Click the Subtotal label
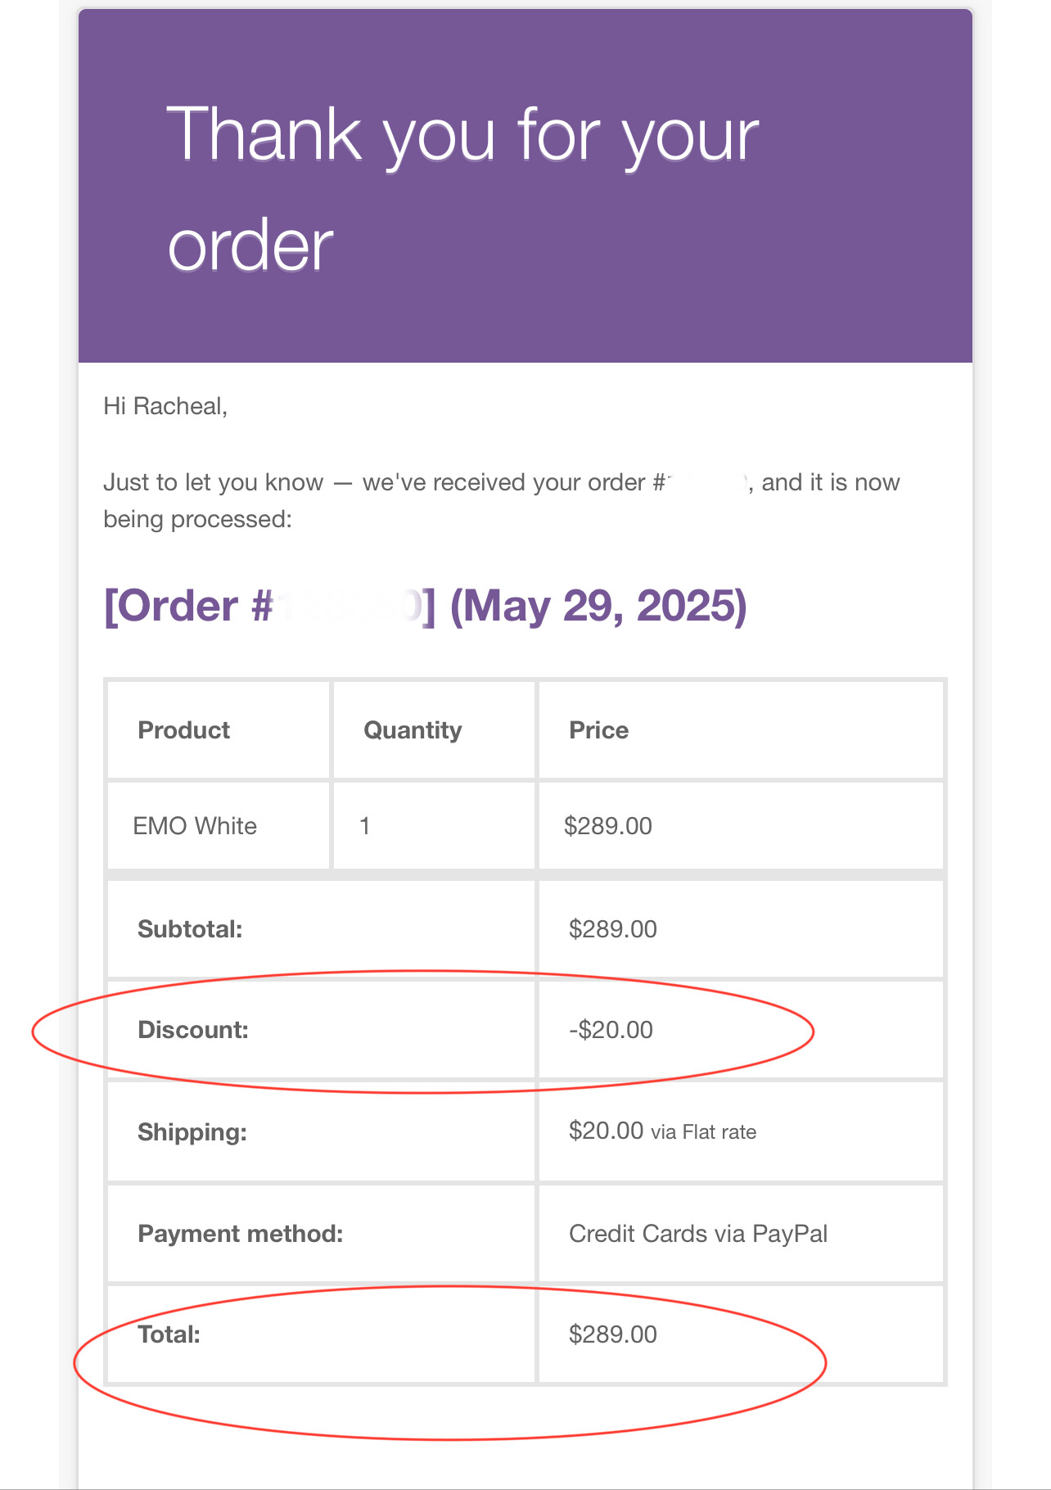This screenshot has height=1490, width=1051. pos(190,929)
